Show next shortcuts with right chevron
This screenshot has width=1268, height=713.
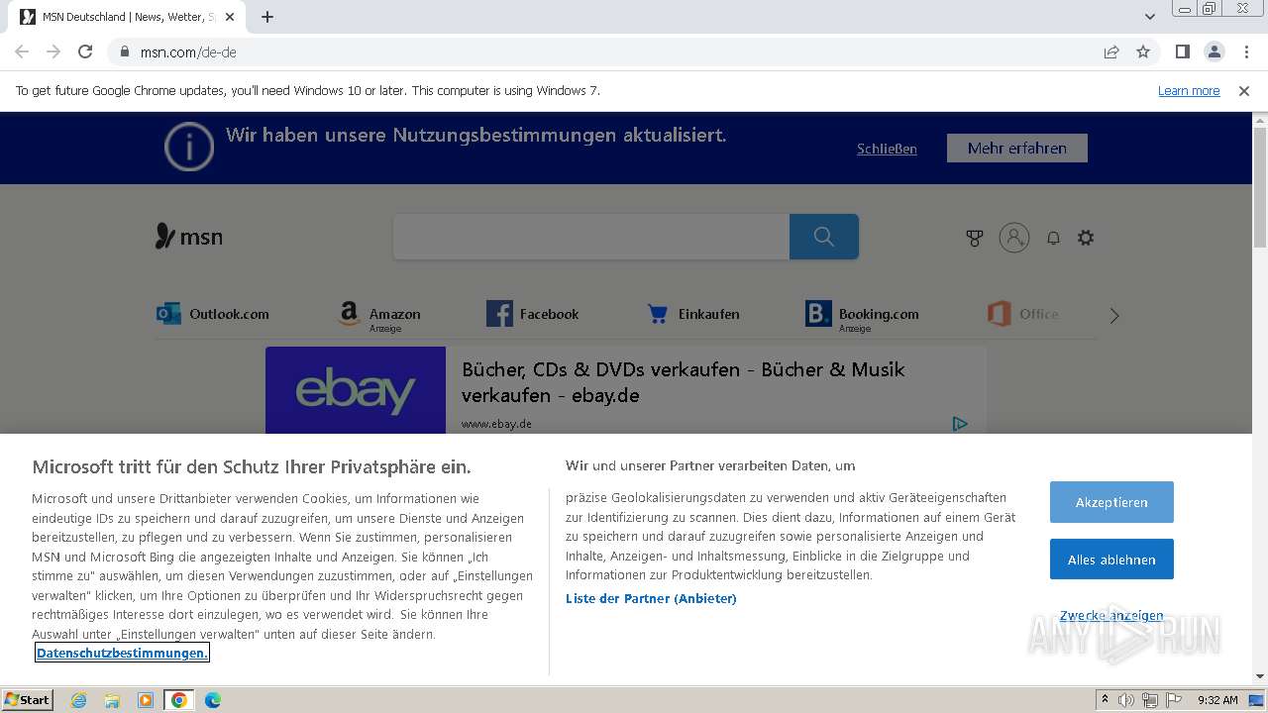[1114, 316]
